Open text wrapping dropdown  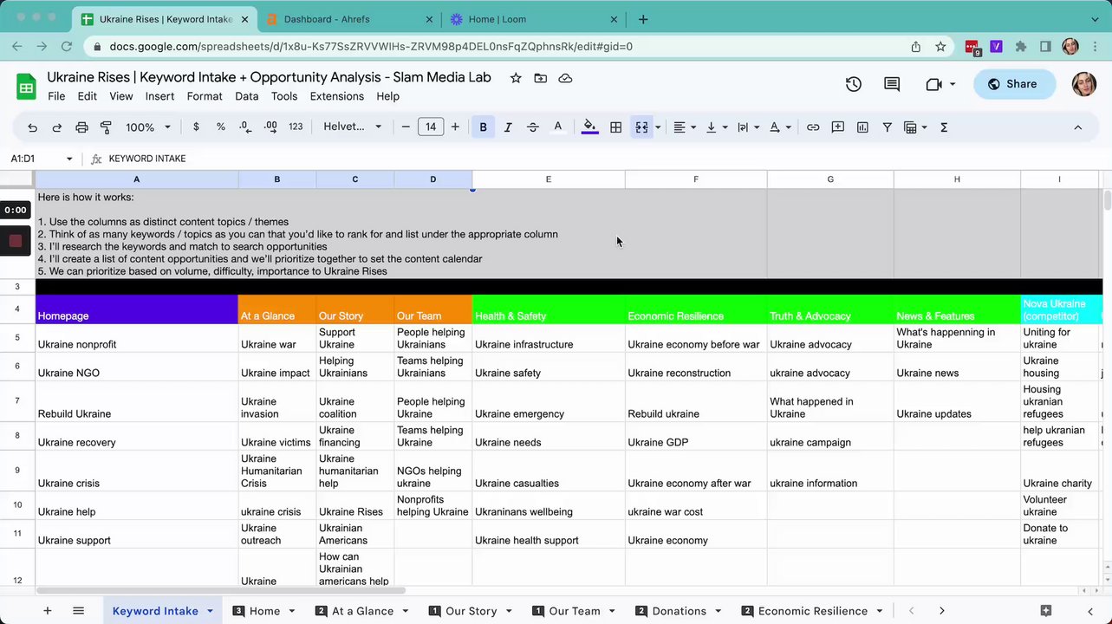(x=747, y=127)
